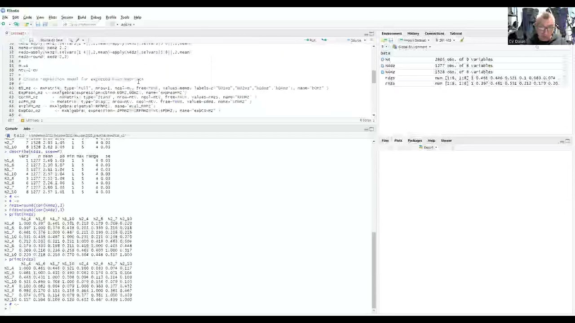The height and width of the screenshot is (323, 575).
Task: Open the File menu
Action: click(x=5, y=17)
